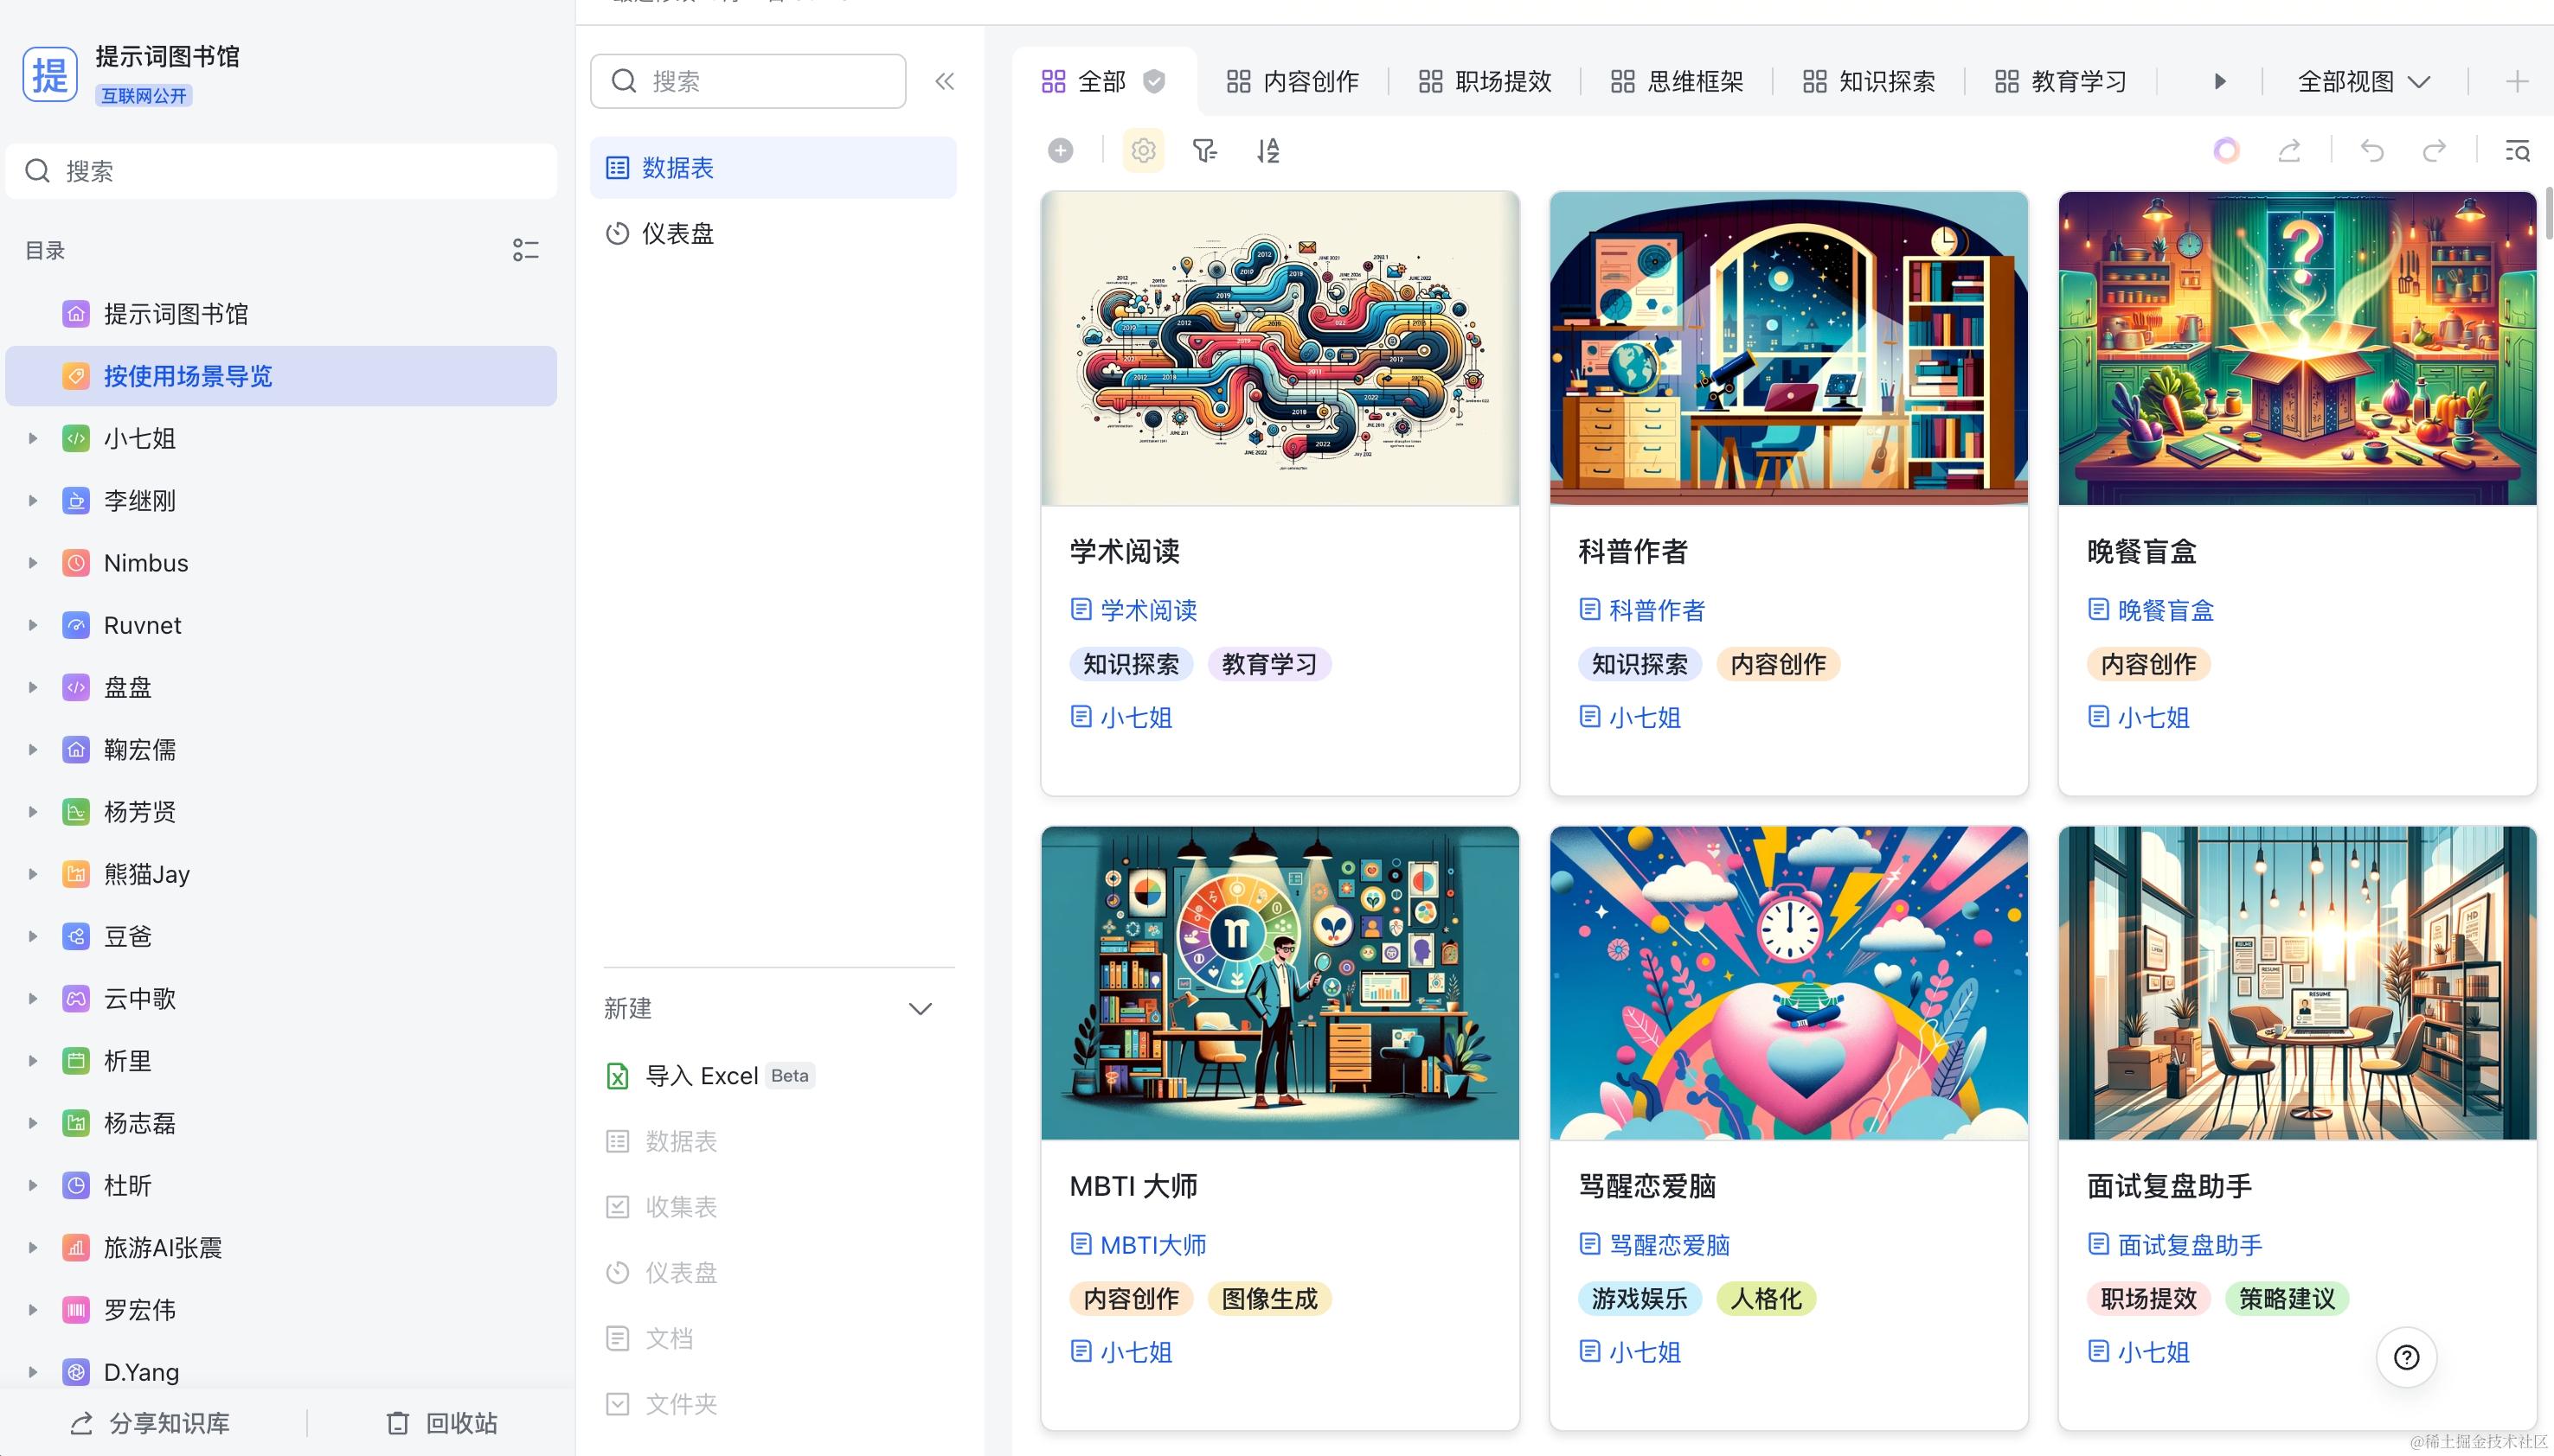Click the 科普作者 card cover image
The width and height of the screenshot is (2554, 1456).
1787,348
